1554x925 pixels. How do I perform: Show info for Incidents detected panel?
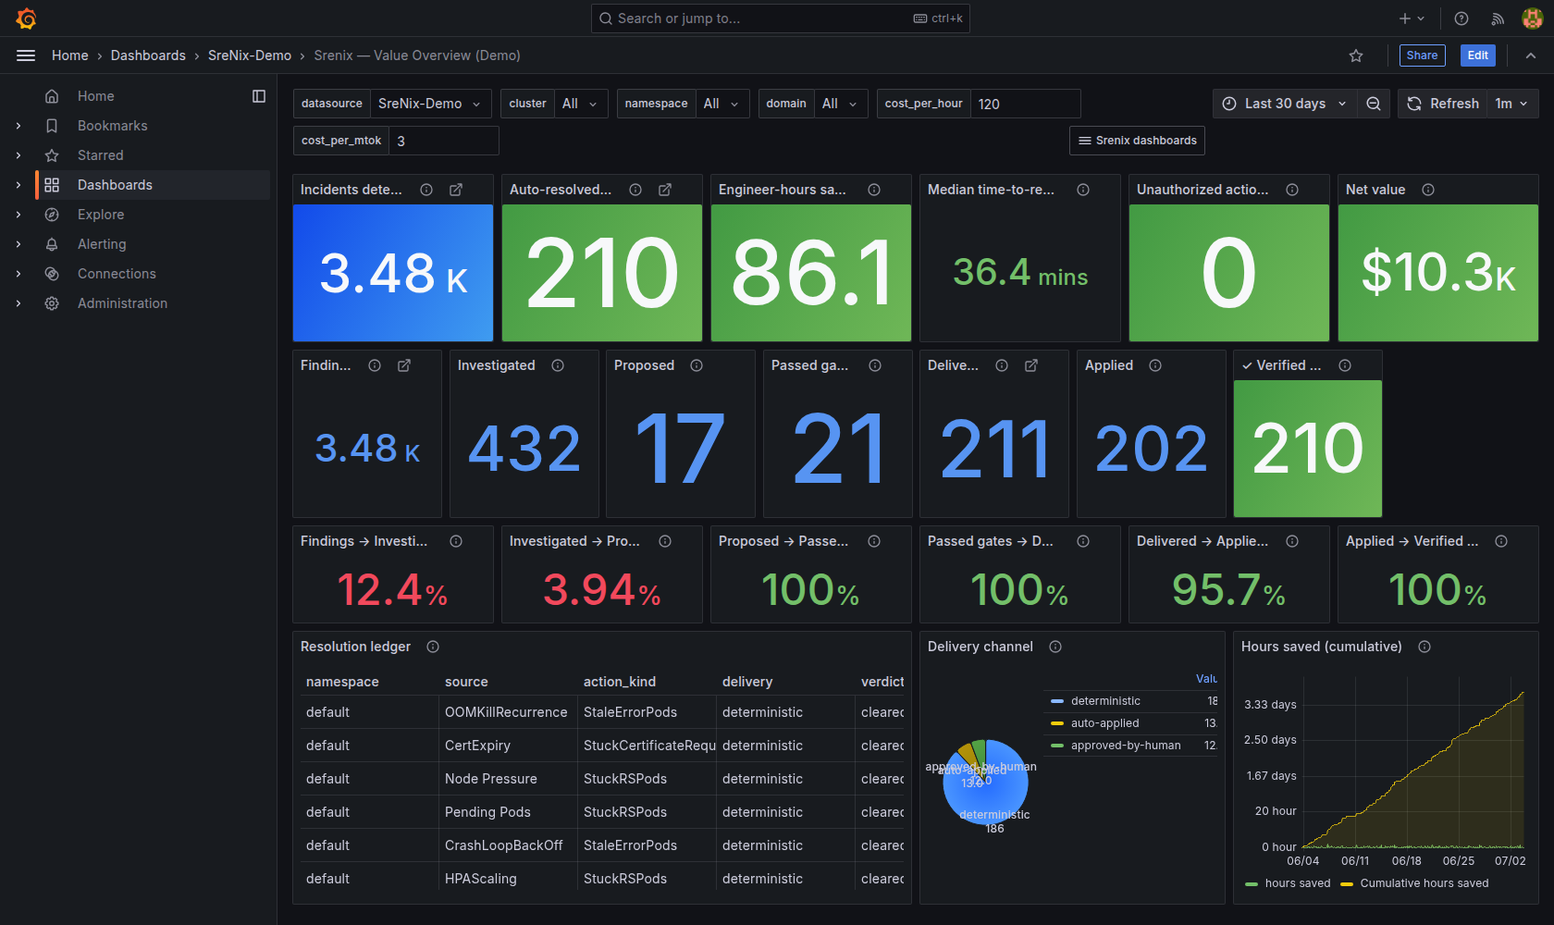click(x=426, y=190)
